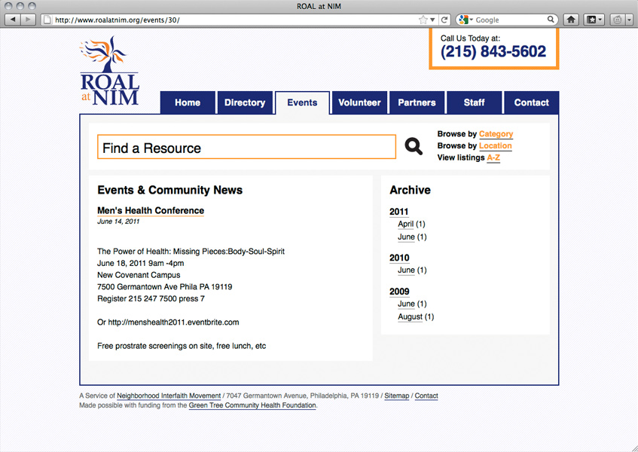Click the Find a Resource search box

246,147
